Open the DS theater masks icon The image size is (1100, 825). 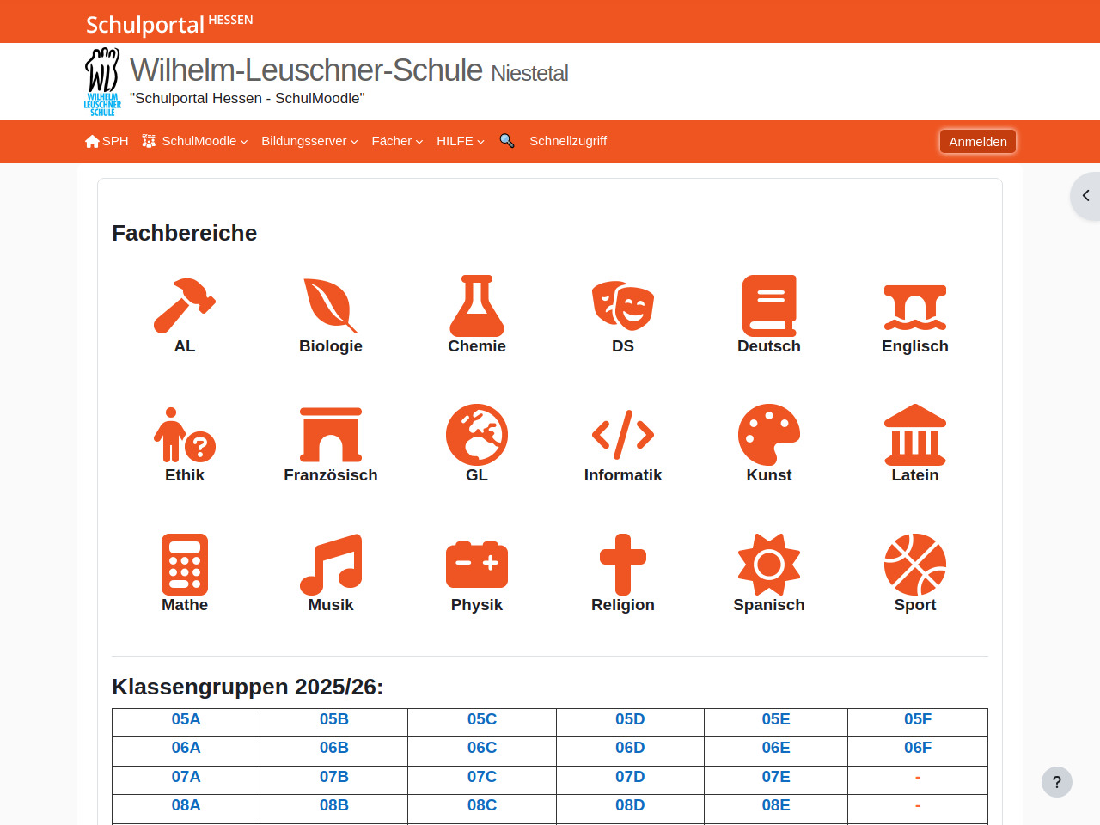point(623,306)
